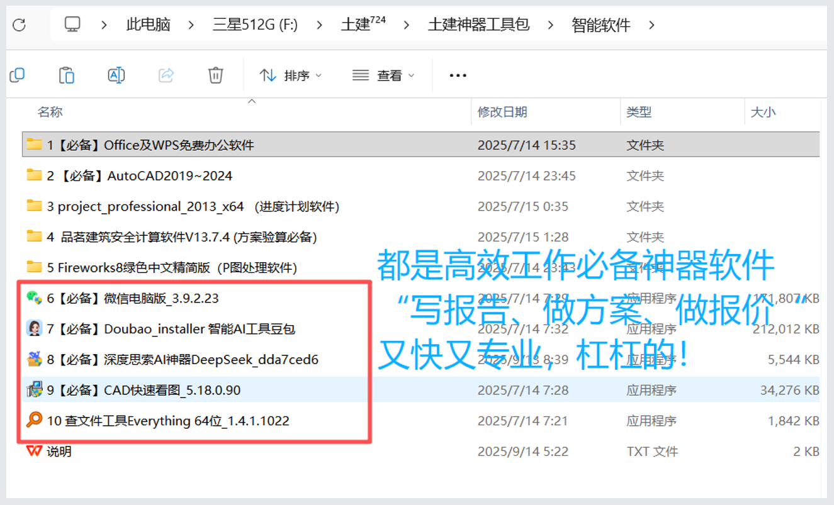Click date 2025/9/14 5:22 of 说明

[x=523, y=452]
